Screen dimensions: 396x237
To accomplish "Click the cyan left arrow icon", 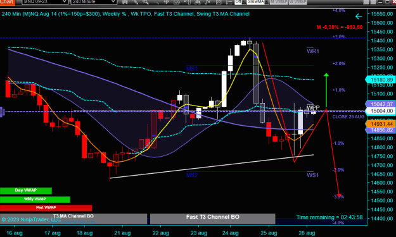I will (x=359, y=16).
